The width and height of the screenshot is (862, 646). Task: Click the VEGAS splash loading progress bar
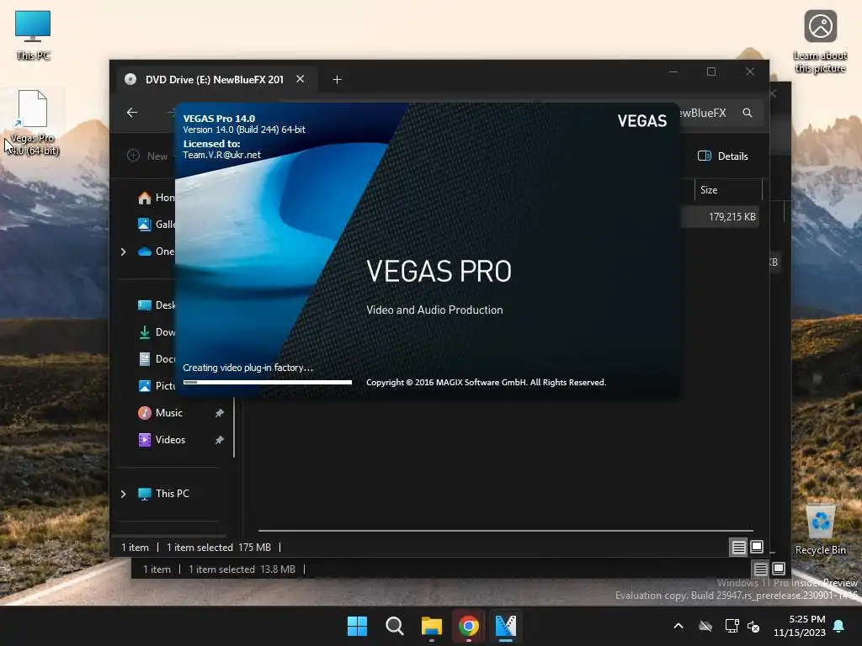point(267,383)
